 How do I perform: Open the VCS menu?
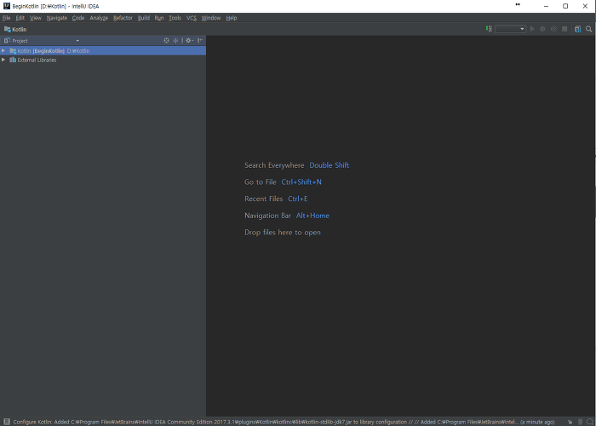[x=192, y=18]
